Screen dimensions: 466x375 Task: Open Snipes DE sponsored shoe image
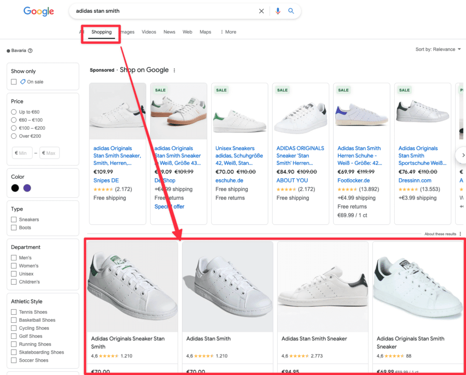click(118, 111)
